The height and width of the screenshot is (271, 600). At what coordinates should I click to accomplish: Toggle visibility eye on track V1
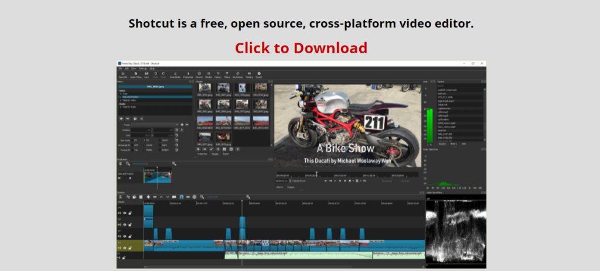(x=125, y=248)
